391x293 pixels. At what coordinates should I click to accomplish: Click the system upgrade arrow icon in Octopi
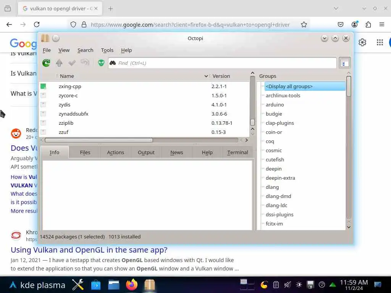59,63
